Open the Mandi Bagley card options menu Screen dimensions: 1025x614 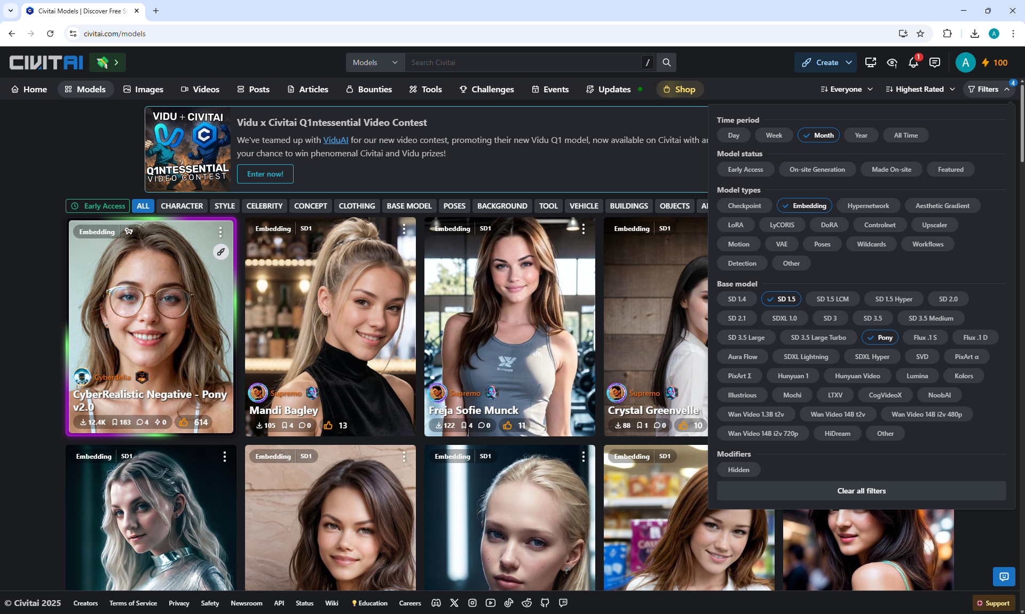tap(404, 229)
